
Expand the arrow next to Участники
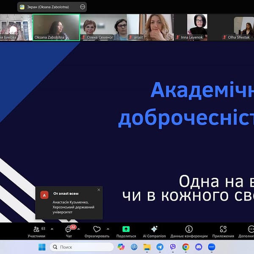point(52,229)
